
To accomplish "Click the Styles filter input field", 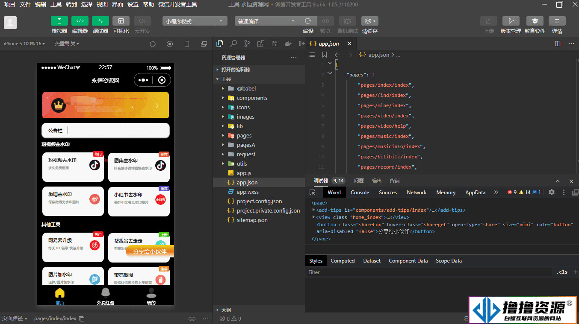I will (x=430, y=272).
